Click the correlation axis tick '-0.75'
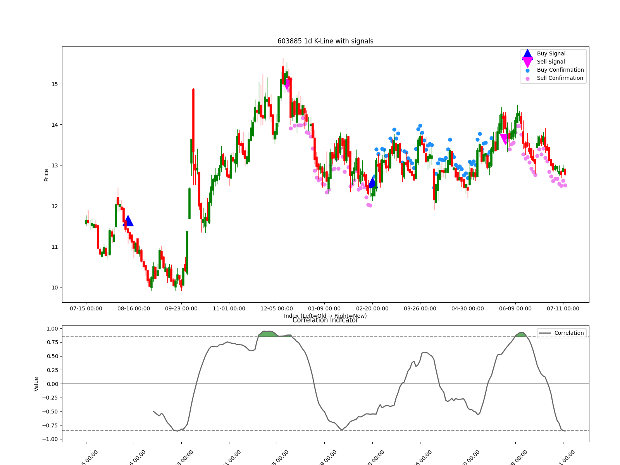Image resolution: width=620 pixels, height=465 pixels. 50,425
